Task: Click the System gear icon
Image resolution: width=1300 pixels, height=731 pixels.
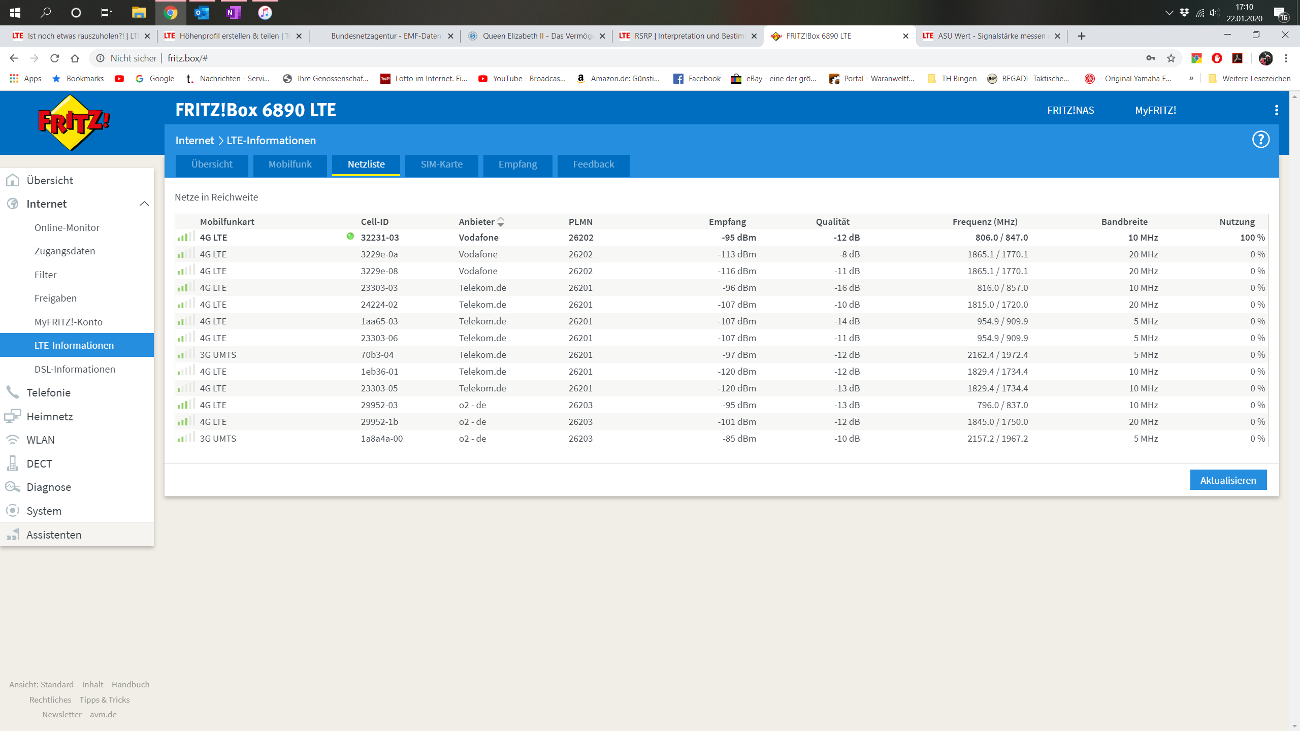Action: tap(13, 510)
